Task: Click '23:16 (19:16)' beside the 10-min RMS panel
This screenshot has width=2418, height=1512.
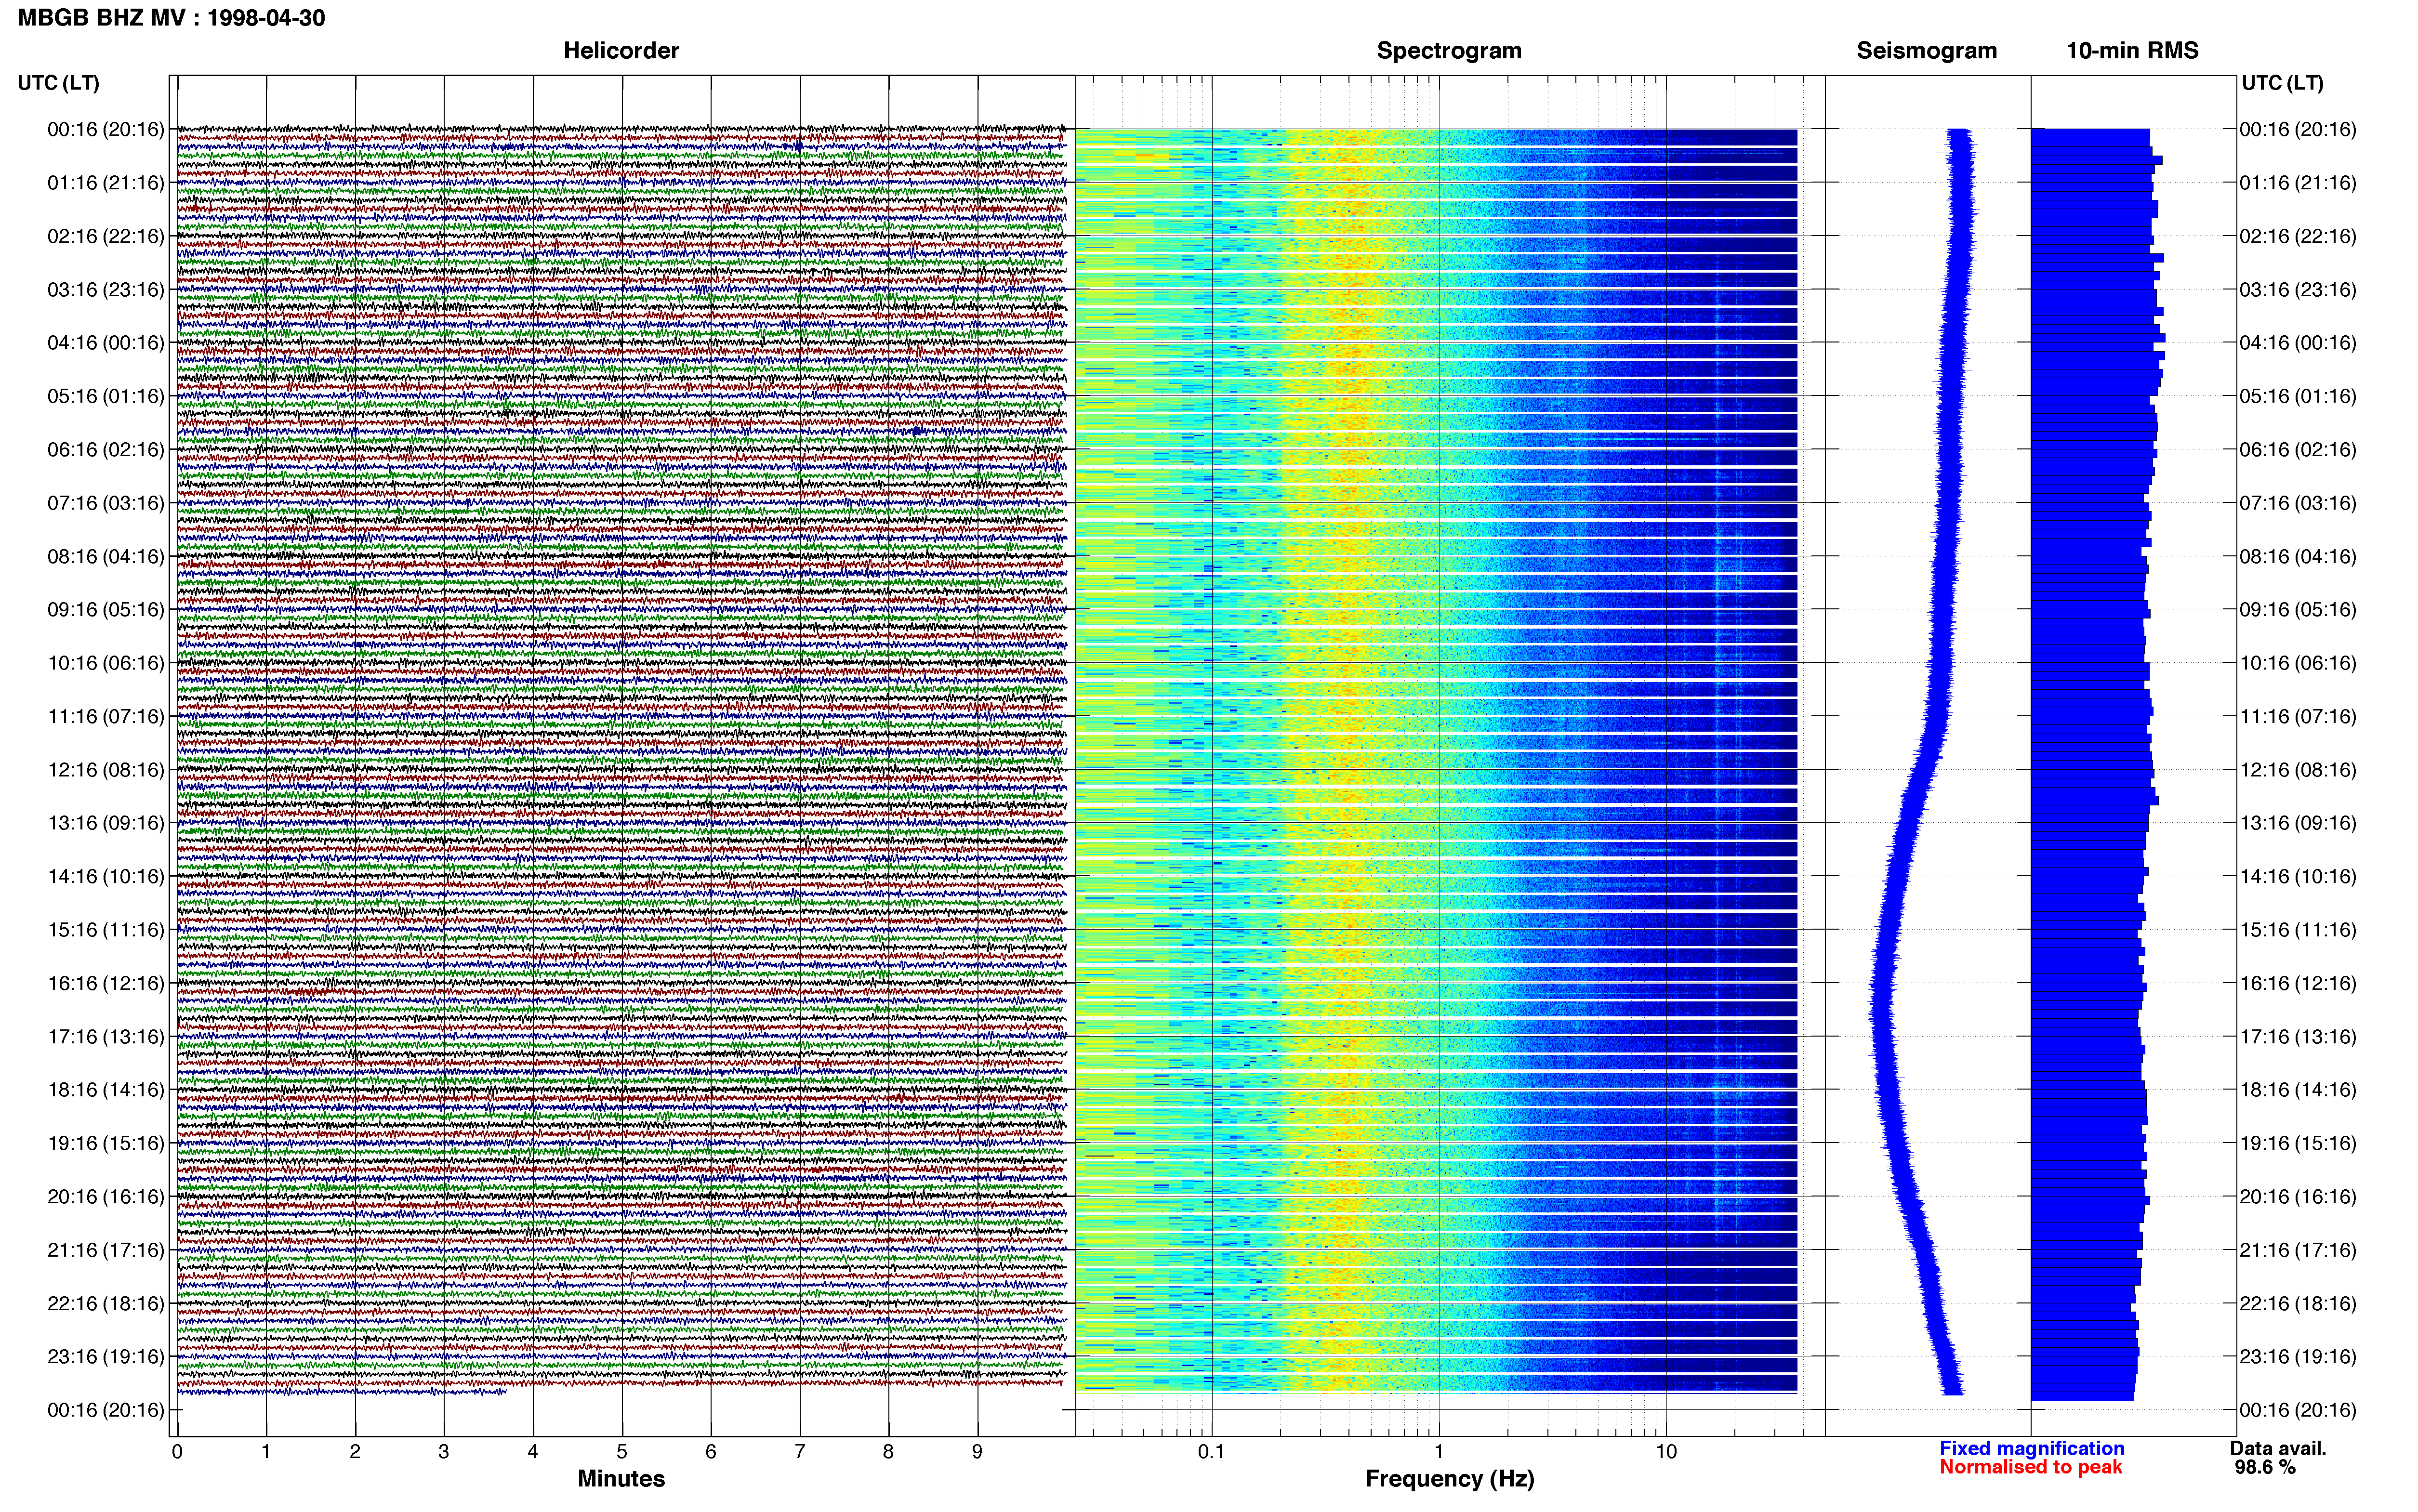Action: click(x=2298, y=1357)
